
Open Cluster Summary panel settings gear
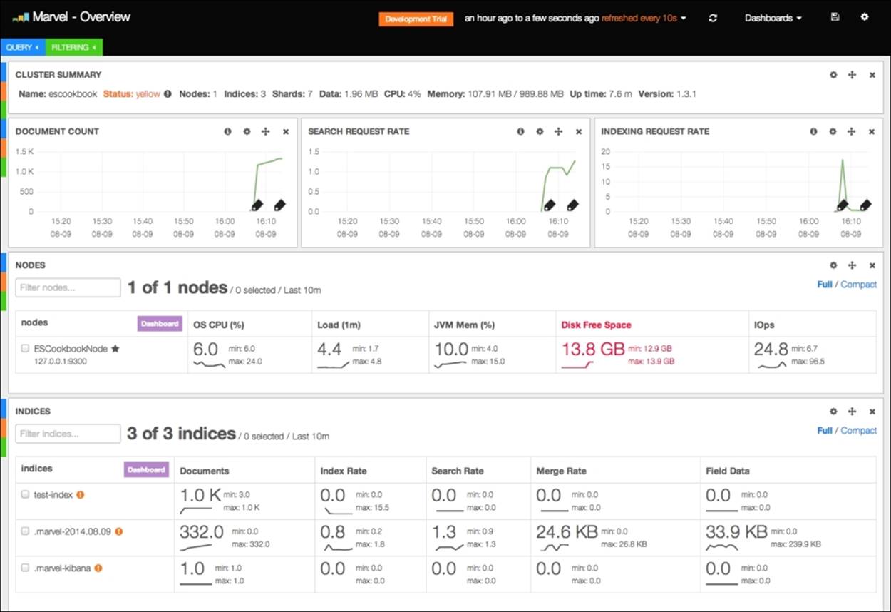coord(833,75)
